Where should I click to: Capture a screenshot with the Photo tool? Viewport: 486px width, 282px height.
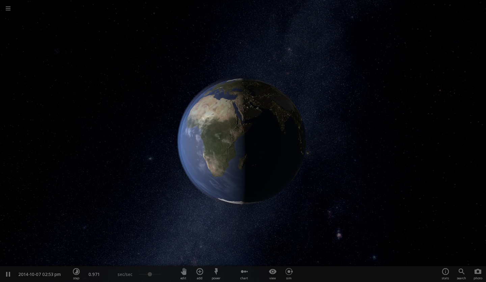click(478, 274)
